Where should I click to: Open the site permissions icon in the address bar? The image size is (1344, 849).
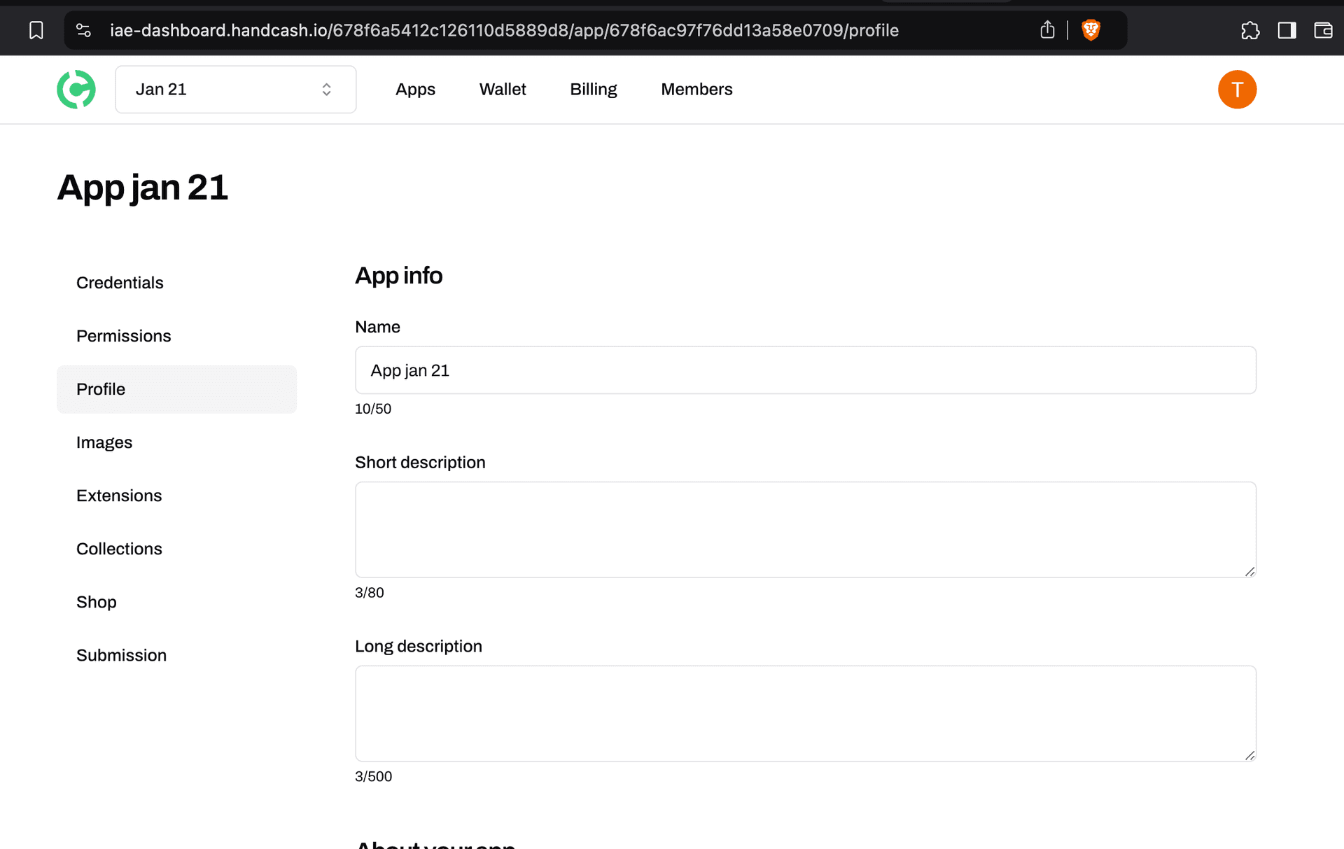(83, 30)
